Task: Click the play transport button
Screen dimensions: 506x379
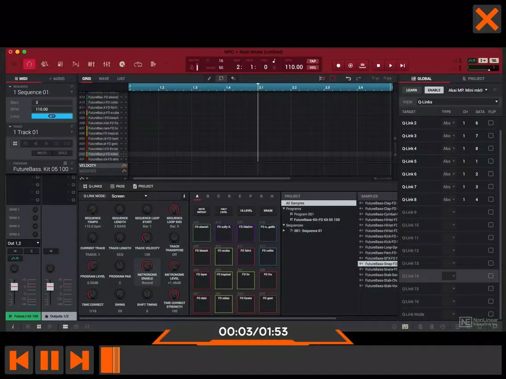Action: coord(391,65)
